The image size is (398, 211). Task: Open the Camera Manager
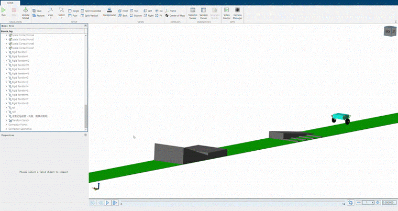pyautogui.click(x=238, y=13)
